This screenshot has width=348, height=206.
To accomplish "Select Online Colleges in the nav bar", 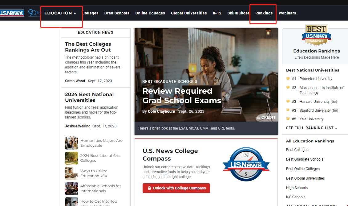I will [x=150, y=13].
